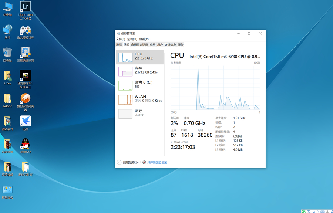The width and height of the screenshot is (333, 213).
Task: Click the 已启用 virtualization value
Action: (x=238, y=136)
